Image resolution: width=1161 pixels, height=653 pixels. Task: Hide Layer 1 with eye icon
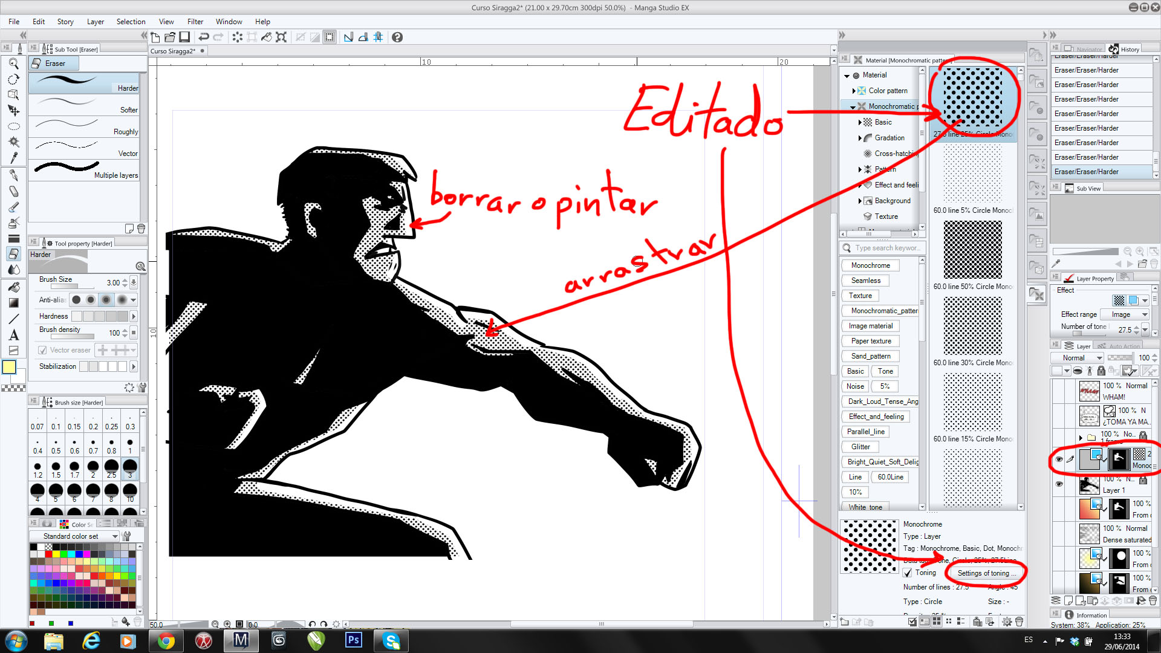(1059, 484)
